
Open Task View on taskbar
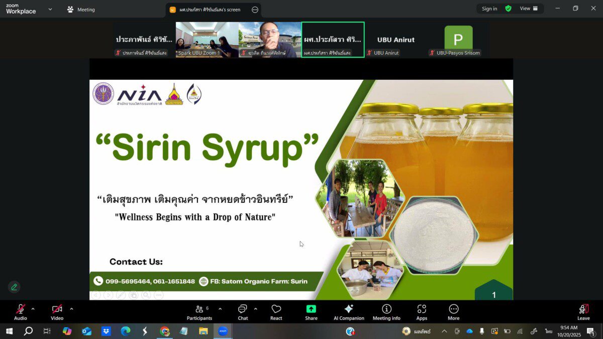click(x=47, y=331)
